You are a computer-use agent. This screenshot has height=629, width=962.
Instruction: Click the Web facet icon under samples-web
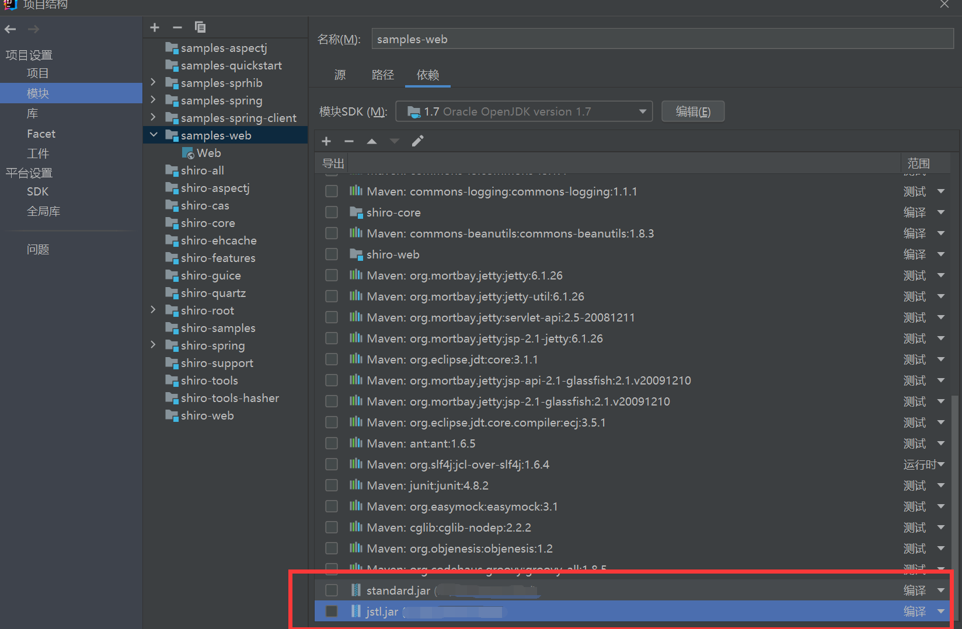point(188,153)
